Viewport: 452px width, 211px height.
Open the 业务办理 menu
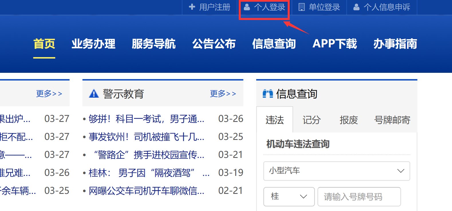pos(94,44)
